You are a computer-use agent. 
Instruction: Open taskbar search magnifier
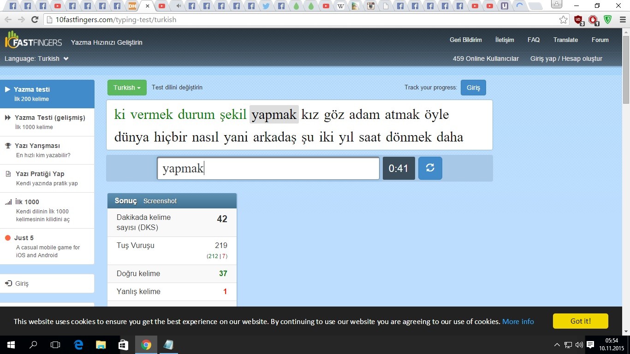click(33, 344)
